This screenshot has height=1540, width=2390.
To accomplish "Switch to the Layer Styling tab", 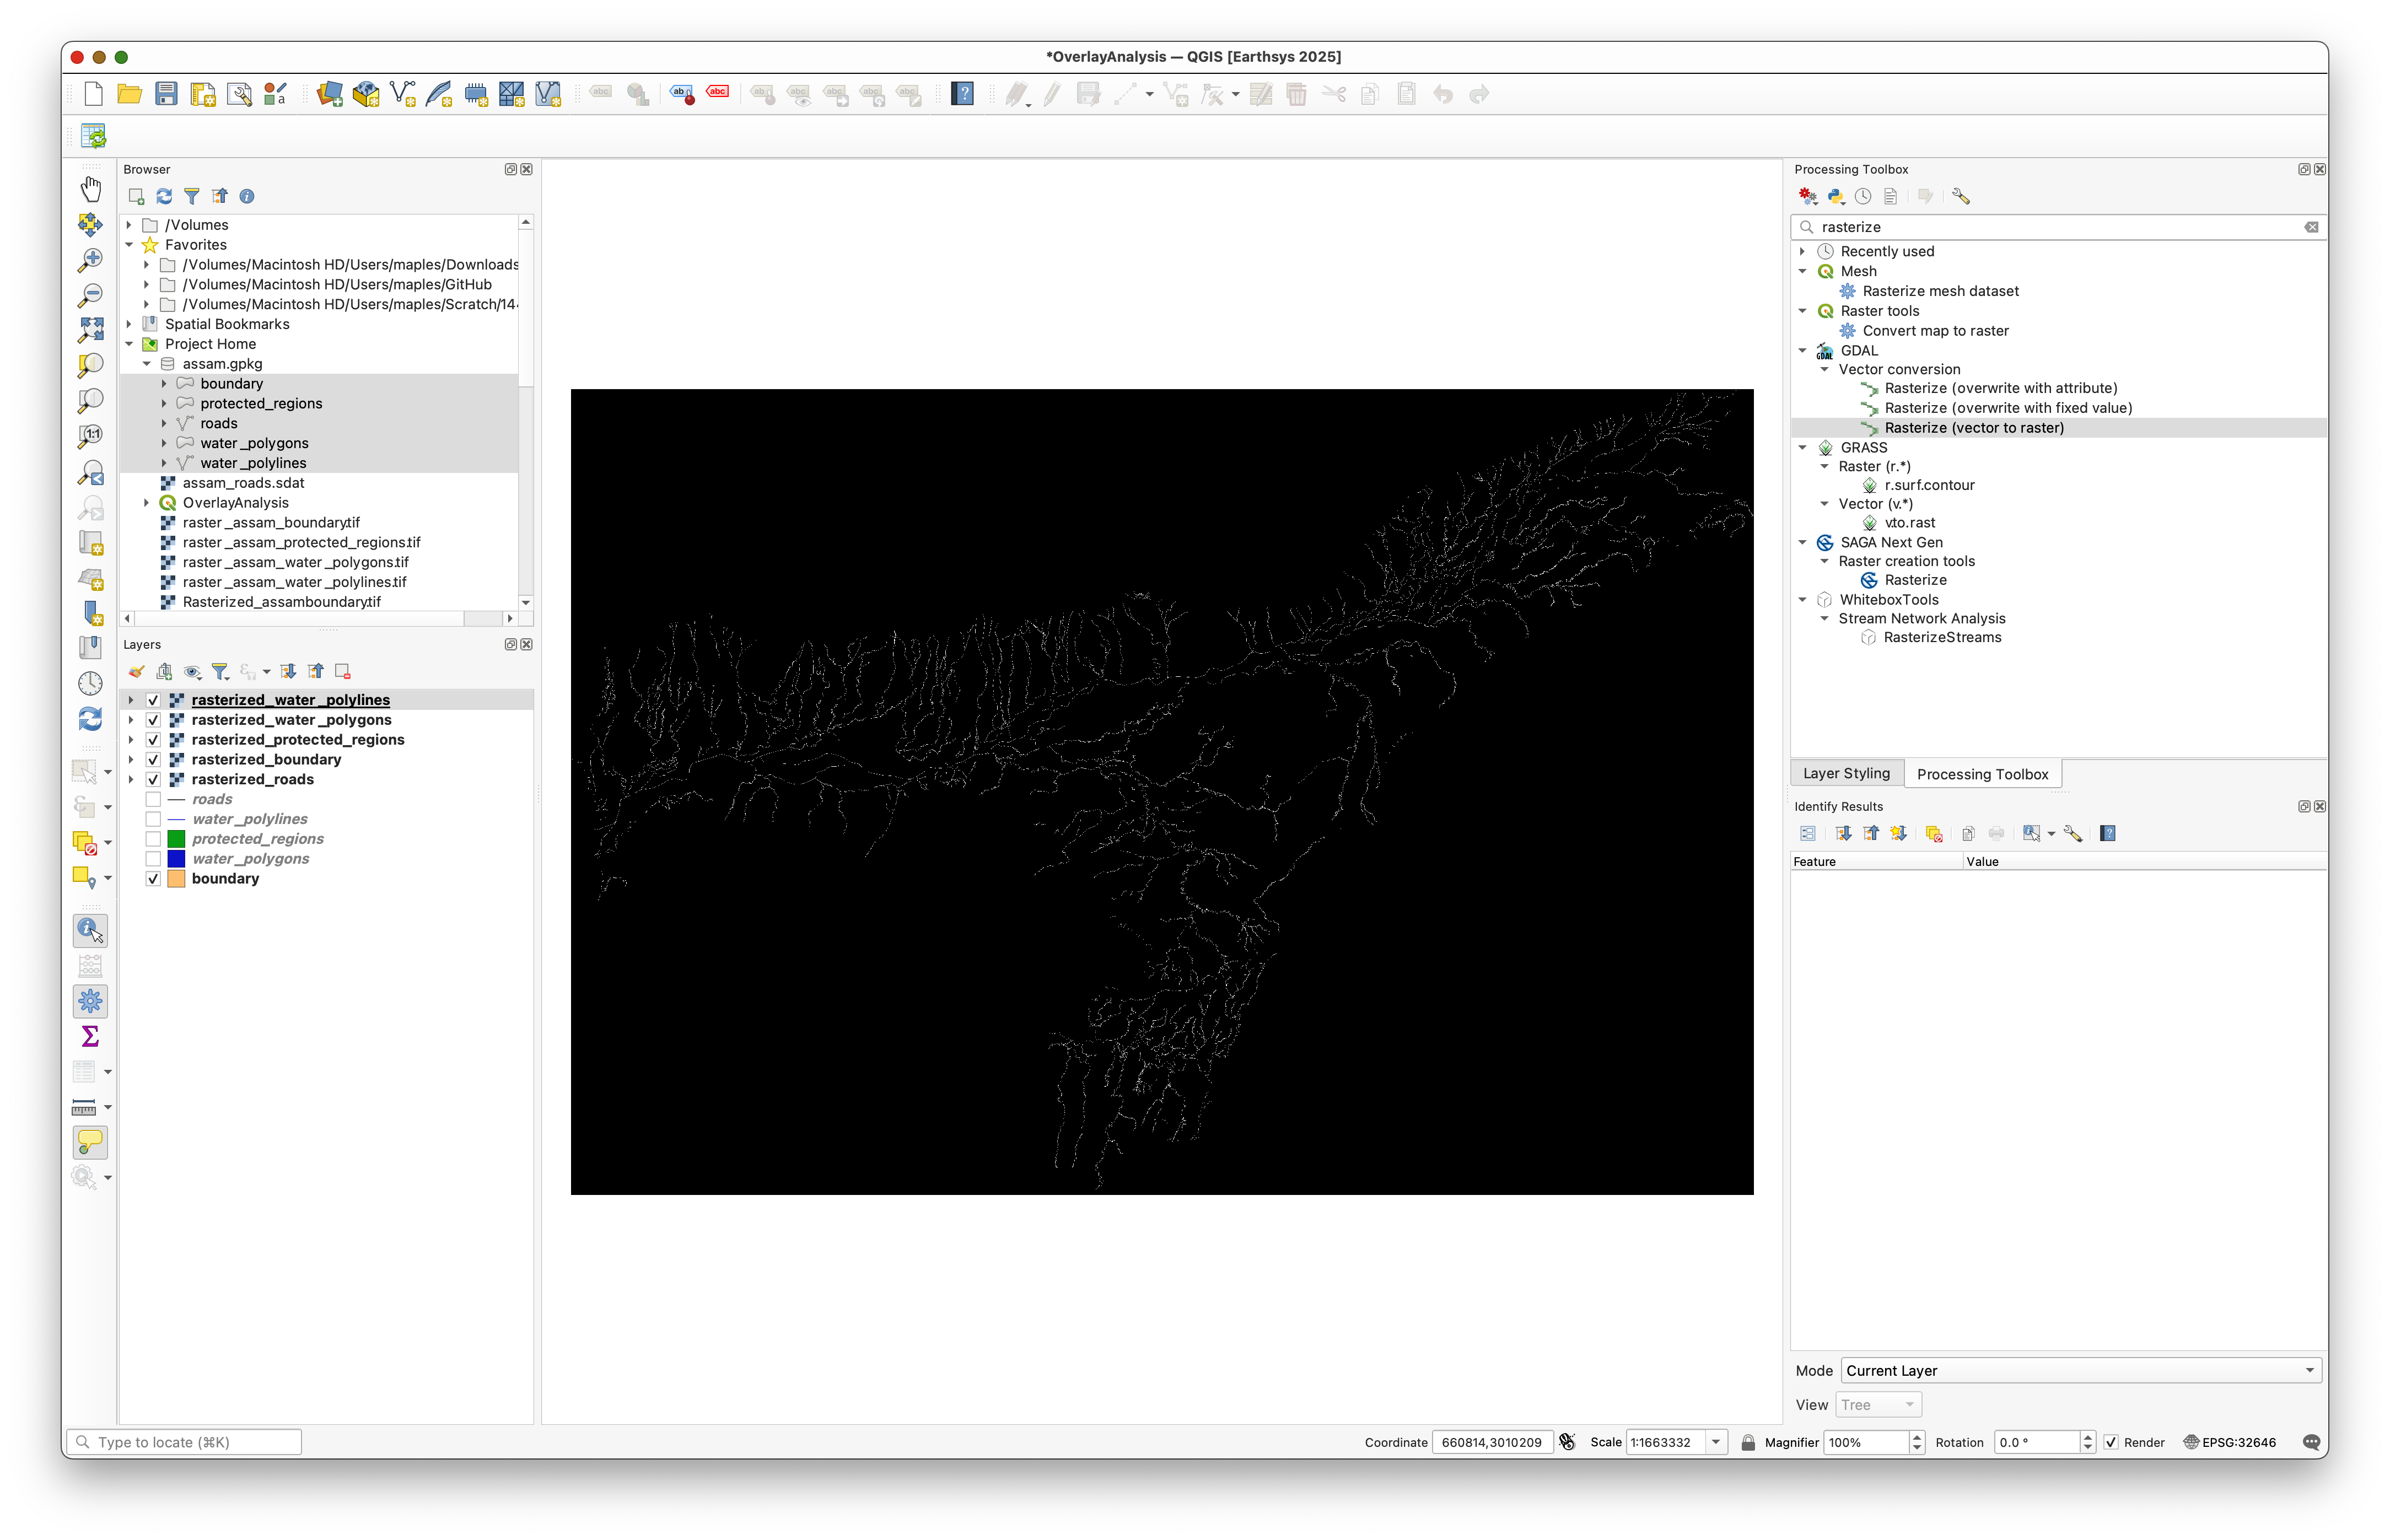I will (x=1846, y=773).
